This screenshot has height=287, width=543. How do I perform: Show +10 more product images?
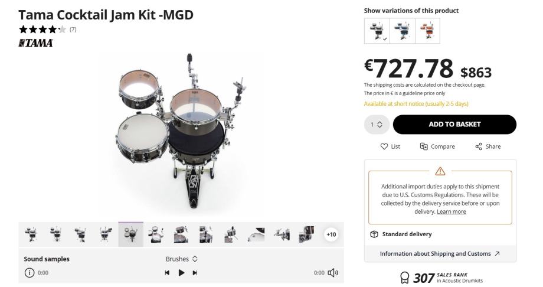331,234
